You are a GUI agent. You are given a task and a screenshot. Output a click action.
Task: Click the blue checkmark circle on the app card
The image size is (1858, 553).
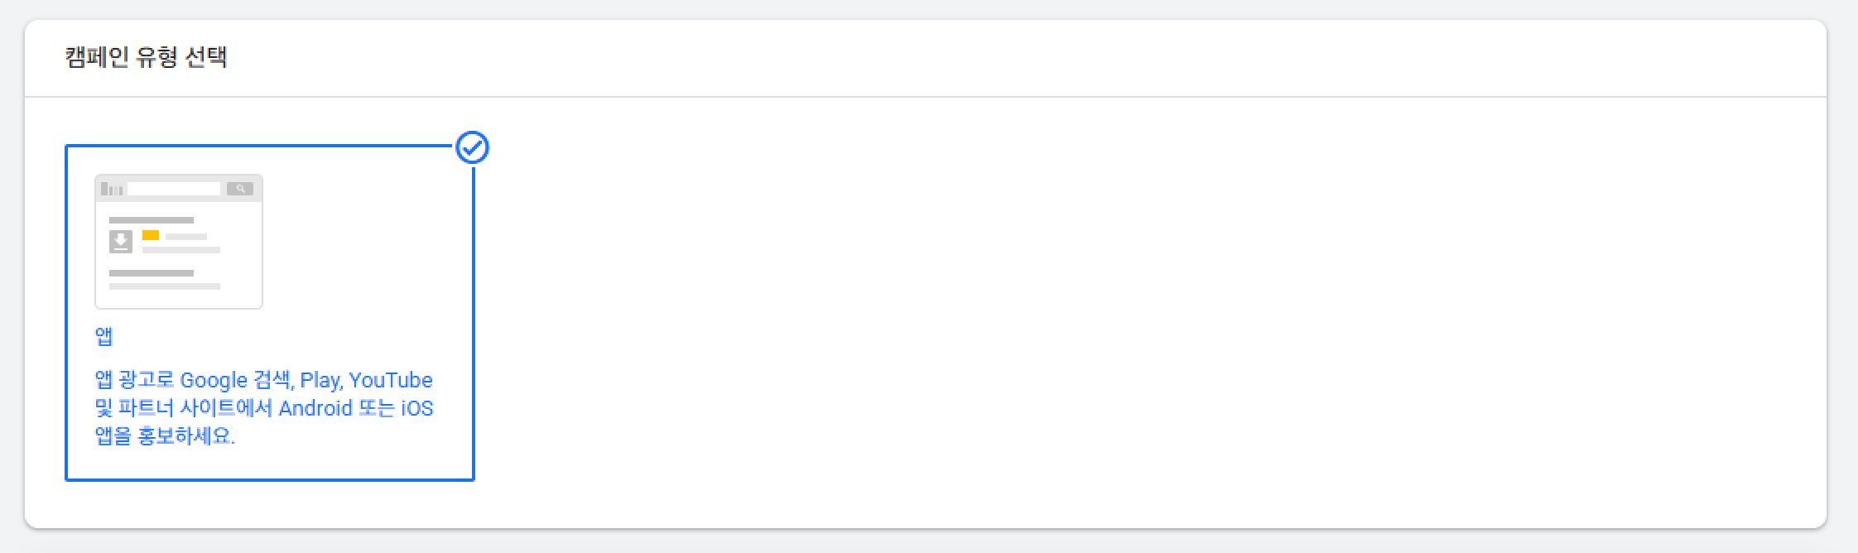click(473, 147)
